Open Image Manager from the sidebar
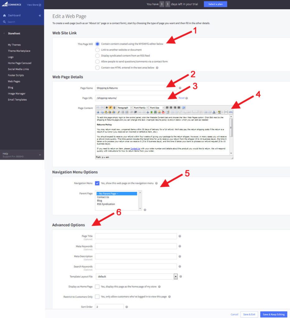 coord(17,93)
